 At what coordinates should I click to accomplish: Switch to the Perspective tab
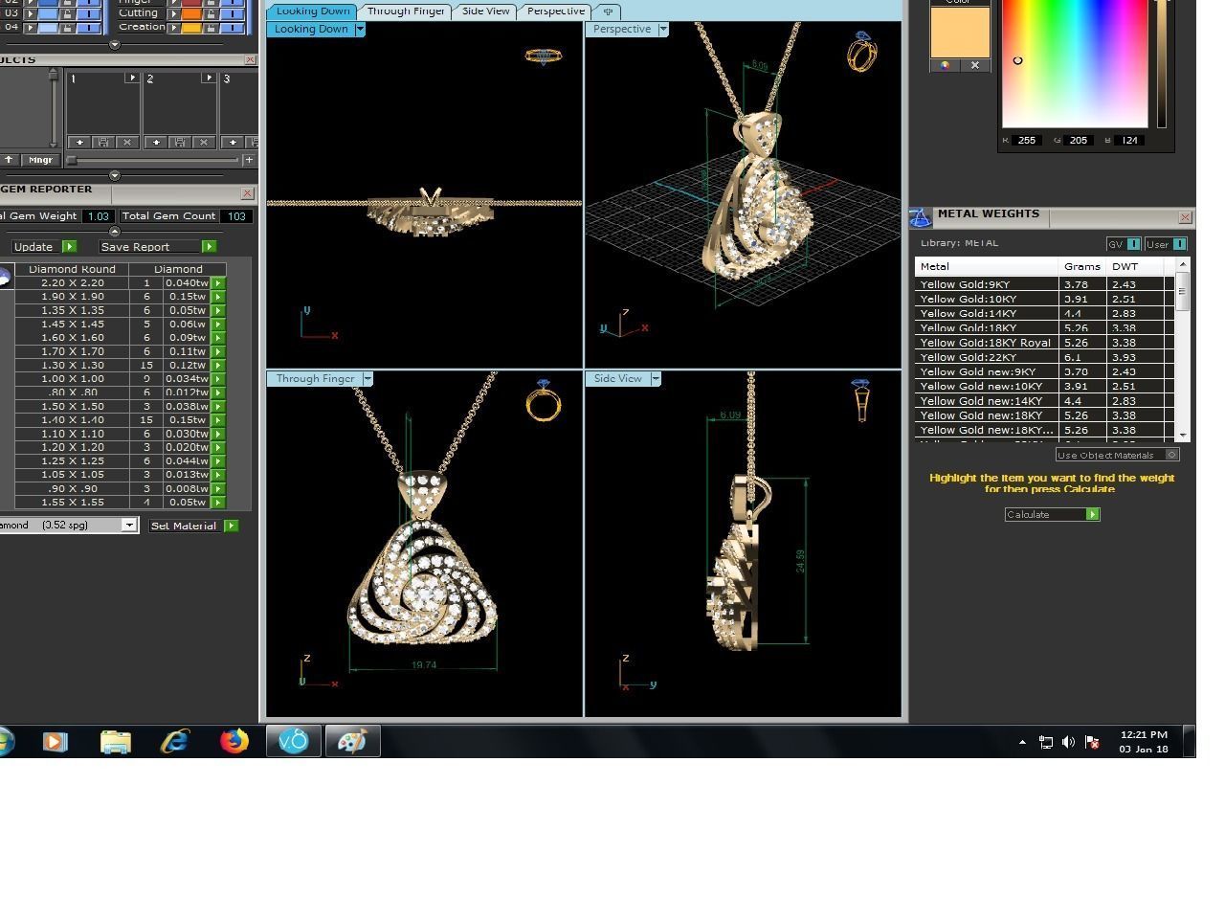[x=556, y=11]
